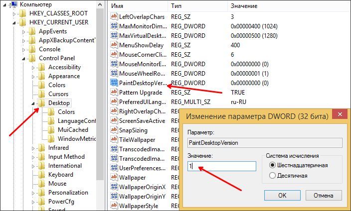Click the TileWallpaper string icon
The height and width of the screenshot is (211, 351).
point(114,139)
